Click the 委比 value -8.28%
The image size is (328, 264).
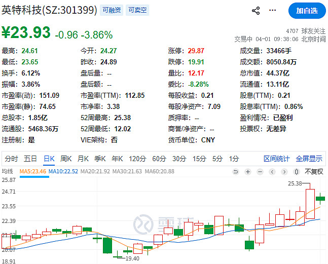(x=198, y=84)
